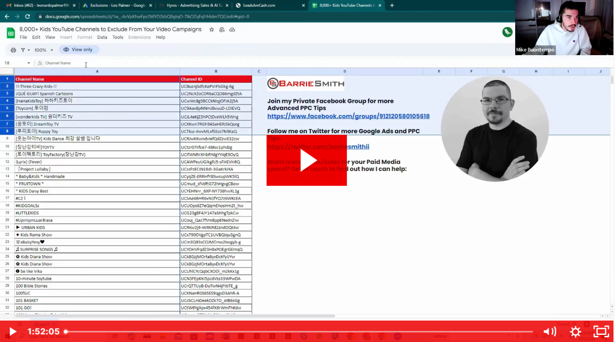Open video settings gear icon
Image resolution: width=615 pixels, height=342 pixels.
click(575, 332)
